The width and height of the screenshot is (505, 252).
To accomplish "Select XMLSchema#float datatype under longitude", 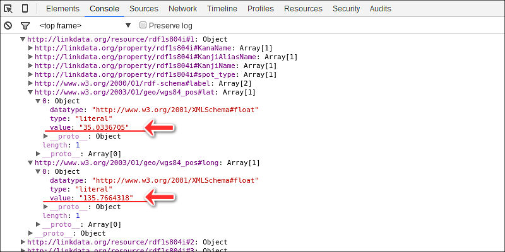I will 175,180.
